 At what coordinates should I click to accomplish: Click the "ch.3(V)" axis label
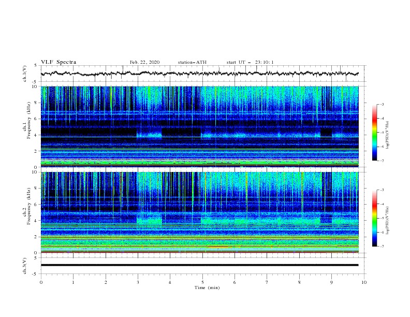tap(25, 266)
